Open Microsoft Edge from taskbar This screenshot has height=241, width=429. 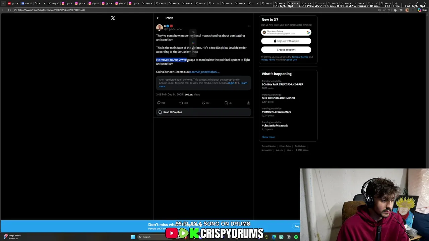coord(274,237)
